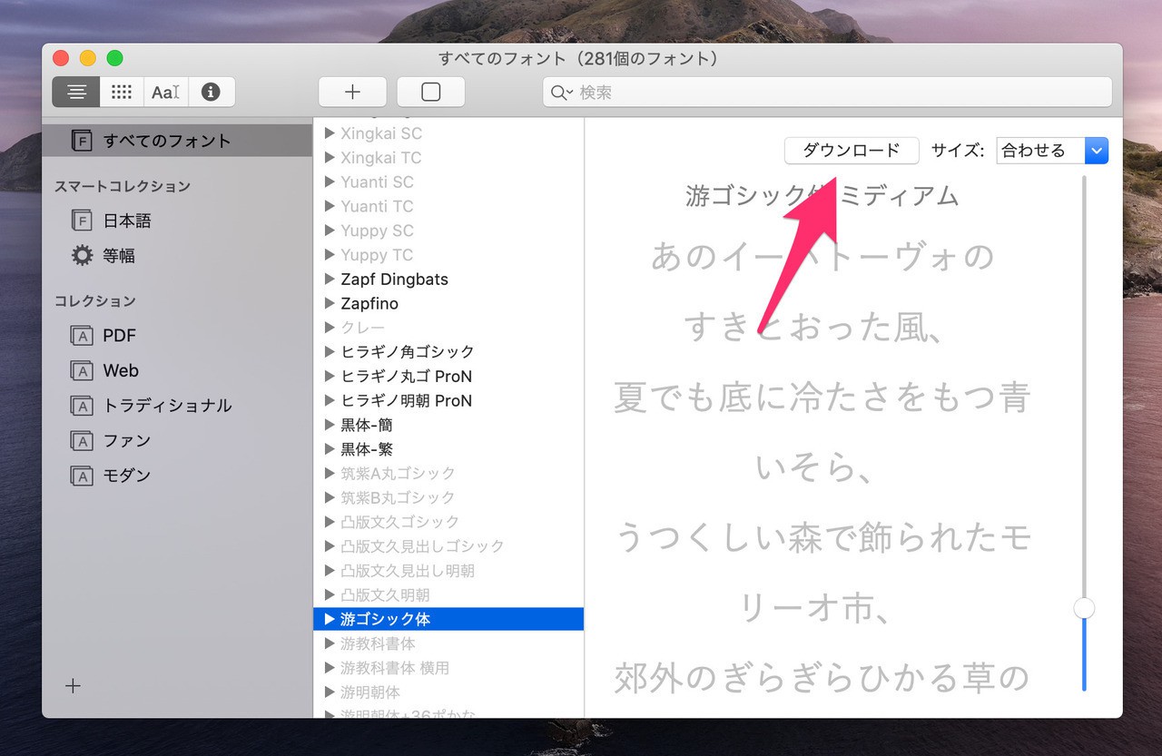Viewport: 1162px width, 756px height.
Task: Open the モダン collection
Action: point(126,476)
